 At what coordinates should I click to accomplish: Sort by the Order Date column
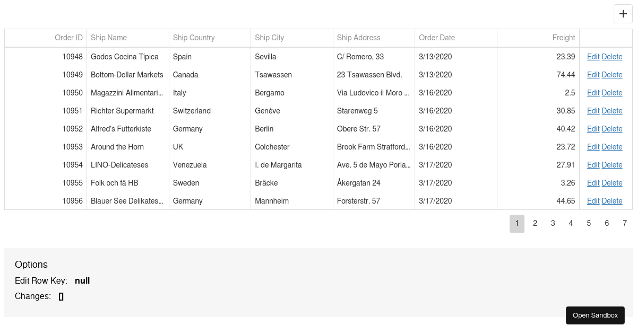click(x=436, y=38)
